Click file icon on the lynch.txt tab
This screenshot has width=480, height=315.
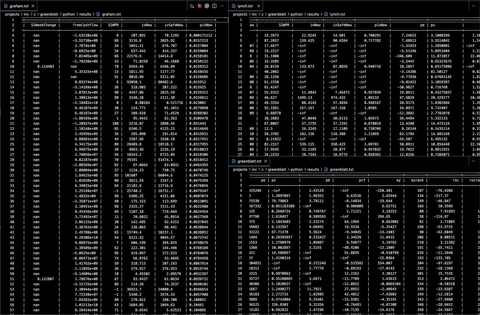coord(234,6)
